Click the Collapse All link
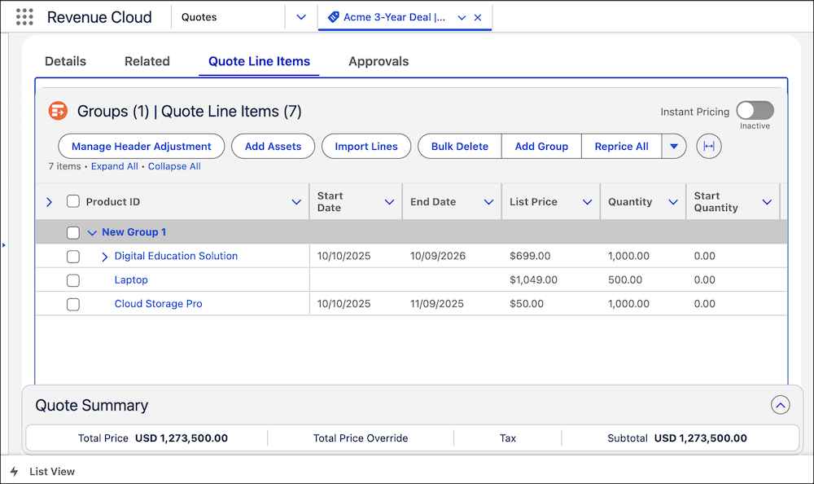The height and width of the screenshot is (484, 814). [x=174, y=166]
